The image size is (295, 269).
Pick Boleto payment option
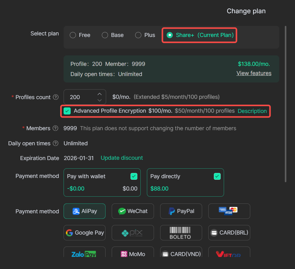coord(181,233)
